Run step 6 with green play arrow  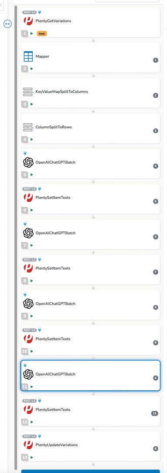[31, 210]
